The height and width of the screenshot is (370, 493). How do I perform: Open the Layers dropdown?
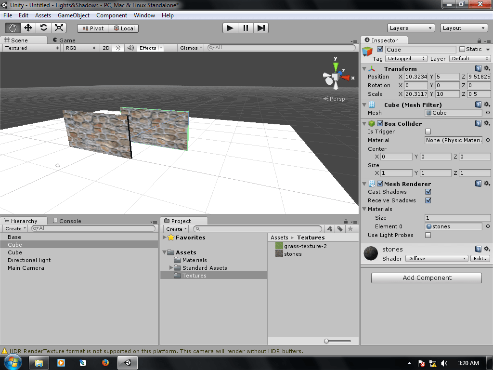(411, 28)
